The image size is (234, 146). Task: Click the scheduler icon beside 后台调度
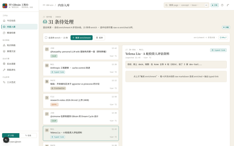pyautogui.click(x=4, y=64)
